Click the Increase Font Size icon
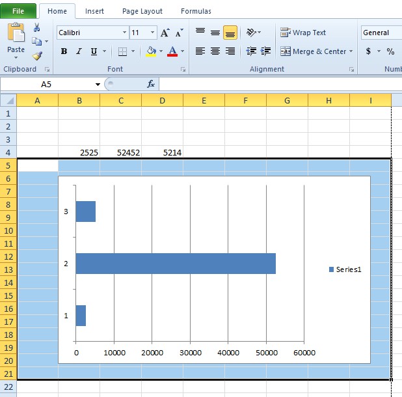402x397 pixels. (165, 33)
